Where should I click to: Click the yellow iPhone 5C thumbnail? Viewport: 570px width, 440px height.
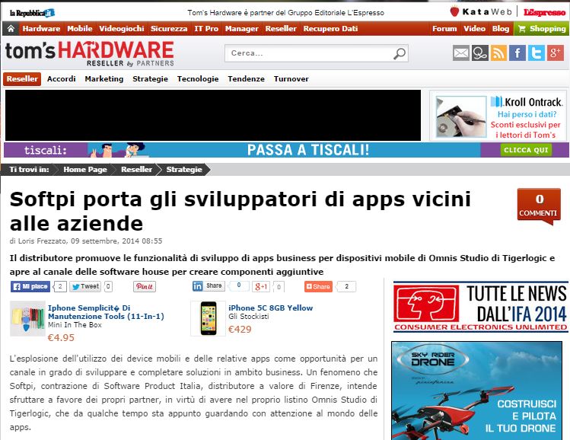209,318
